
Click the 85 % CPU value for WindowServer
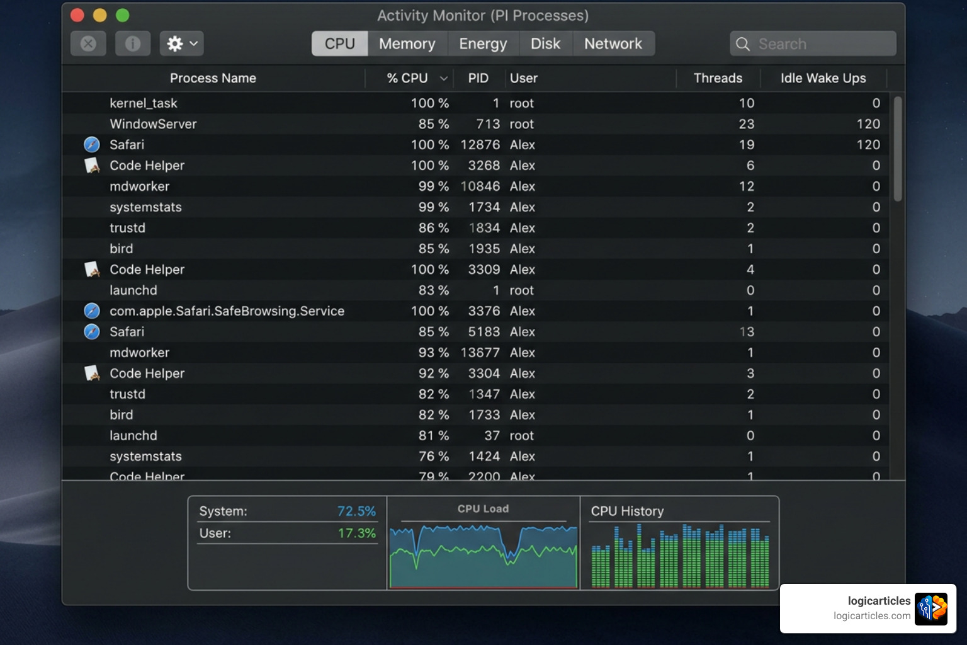tap(434, 124)
